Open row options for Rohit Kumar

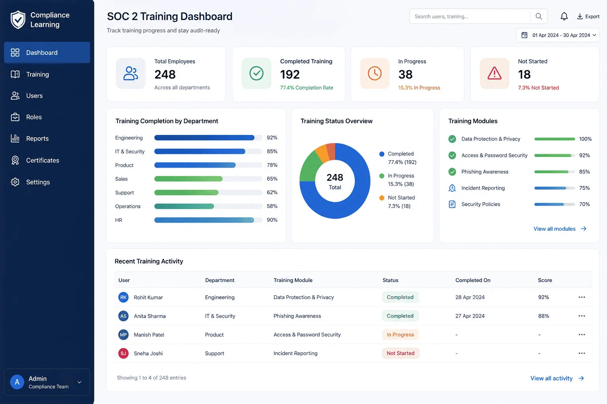click(x=582, y=297)
